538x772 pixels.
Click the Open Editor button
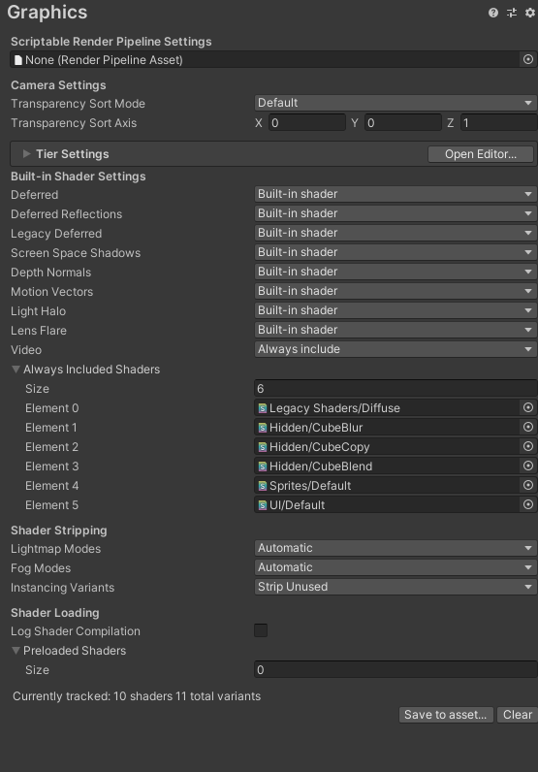pyautogui.click(x=481, y=154)
